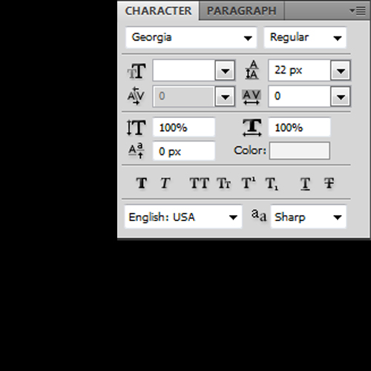Toggle Strikethrough text style icon
The height and width of the screenshot is (371, 371).
(x=329, y=183)
